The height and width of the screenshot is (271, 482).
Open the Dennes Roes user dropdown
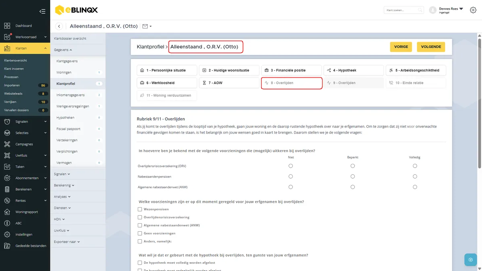(451, 10)
